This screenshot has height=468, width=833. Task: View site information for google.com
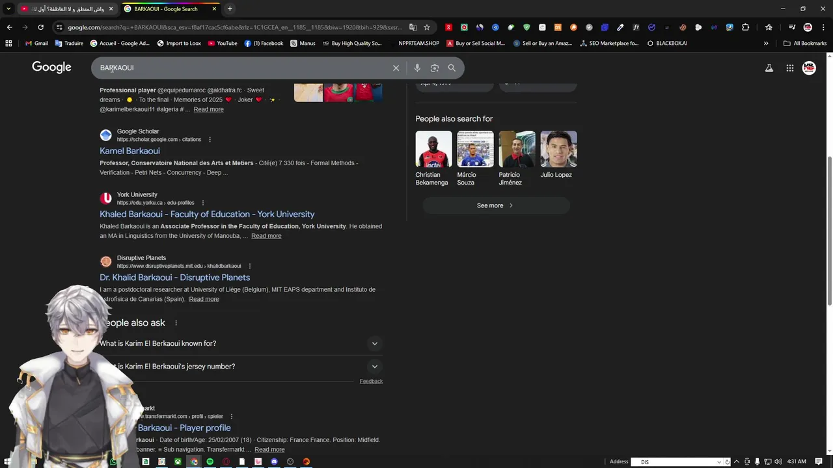click(59, 27)
